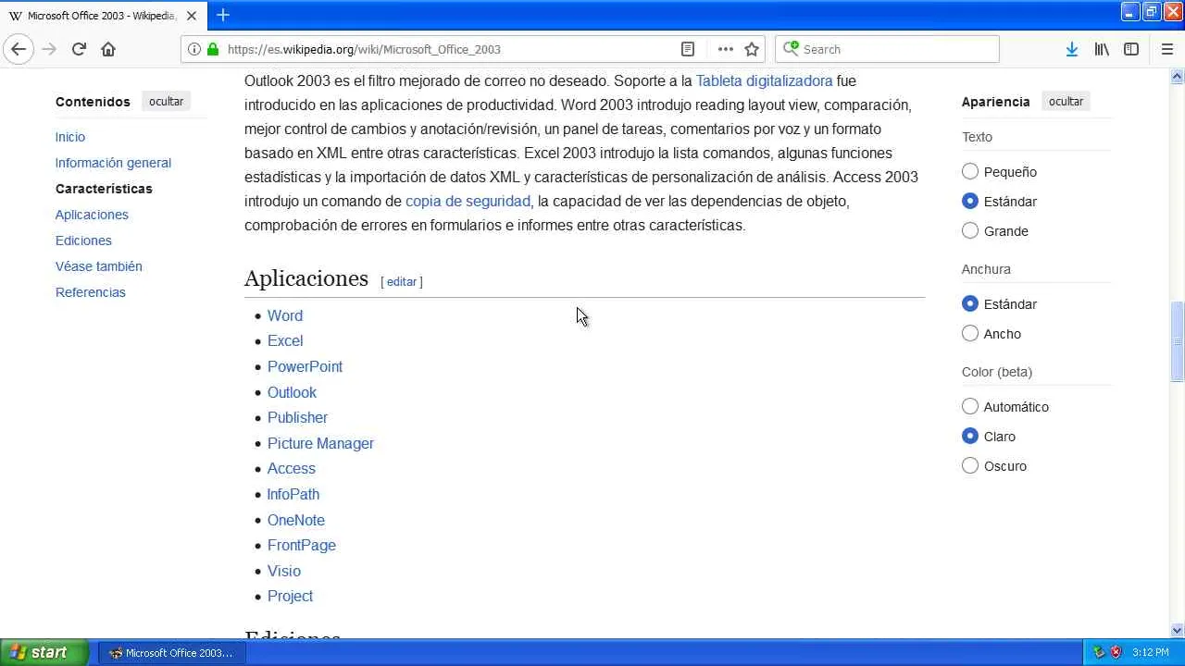Click the taskbar clock showing 3:12 PM

[1150, 652]
